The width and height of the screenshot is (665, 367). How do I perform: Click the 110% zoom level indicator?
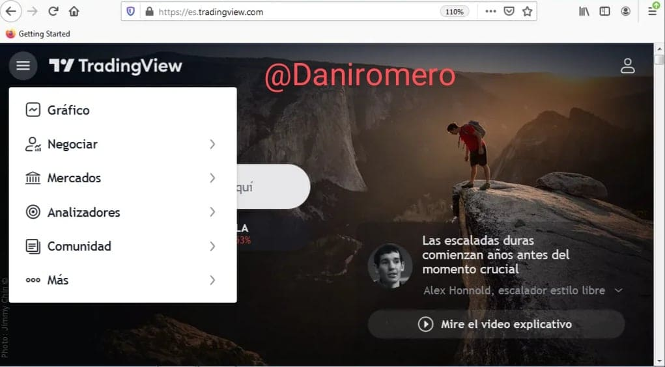click(454, 12)
